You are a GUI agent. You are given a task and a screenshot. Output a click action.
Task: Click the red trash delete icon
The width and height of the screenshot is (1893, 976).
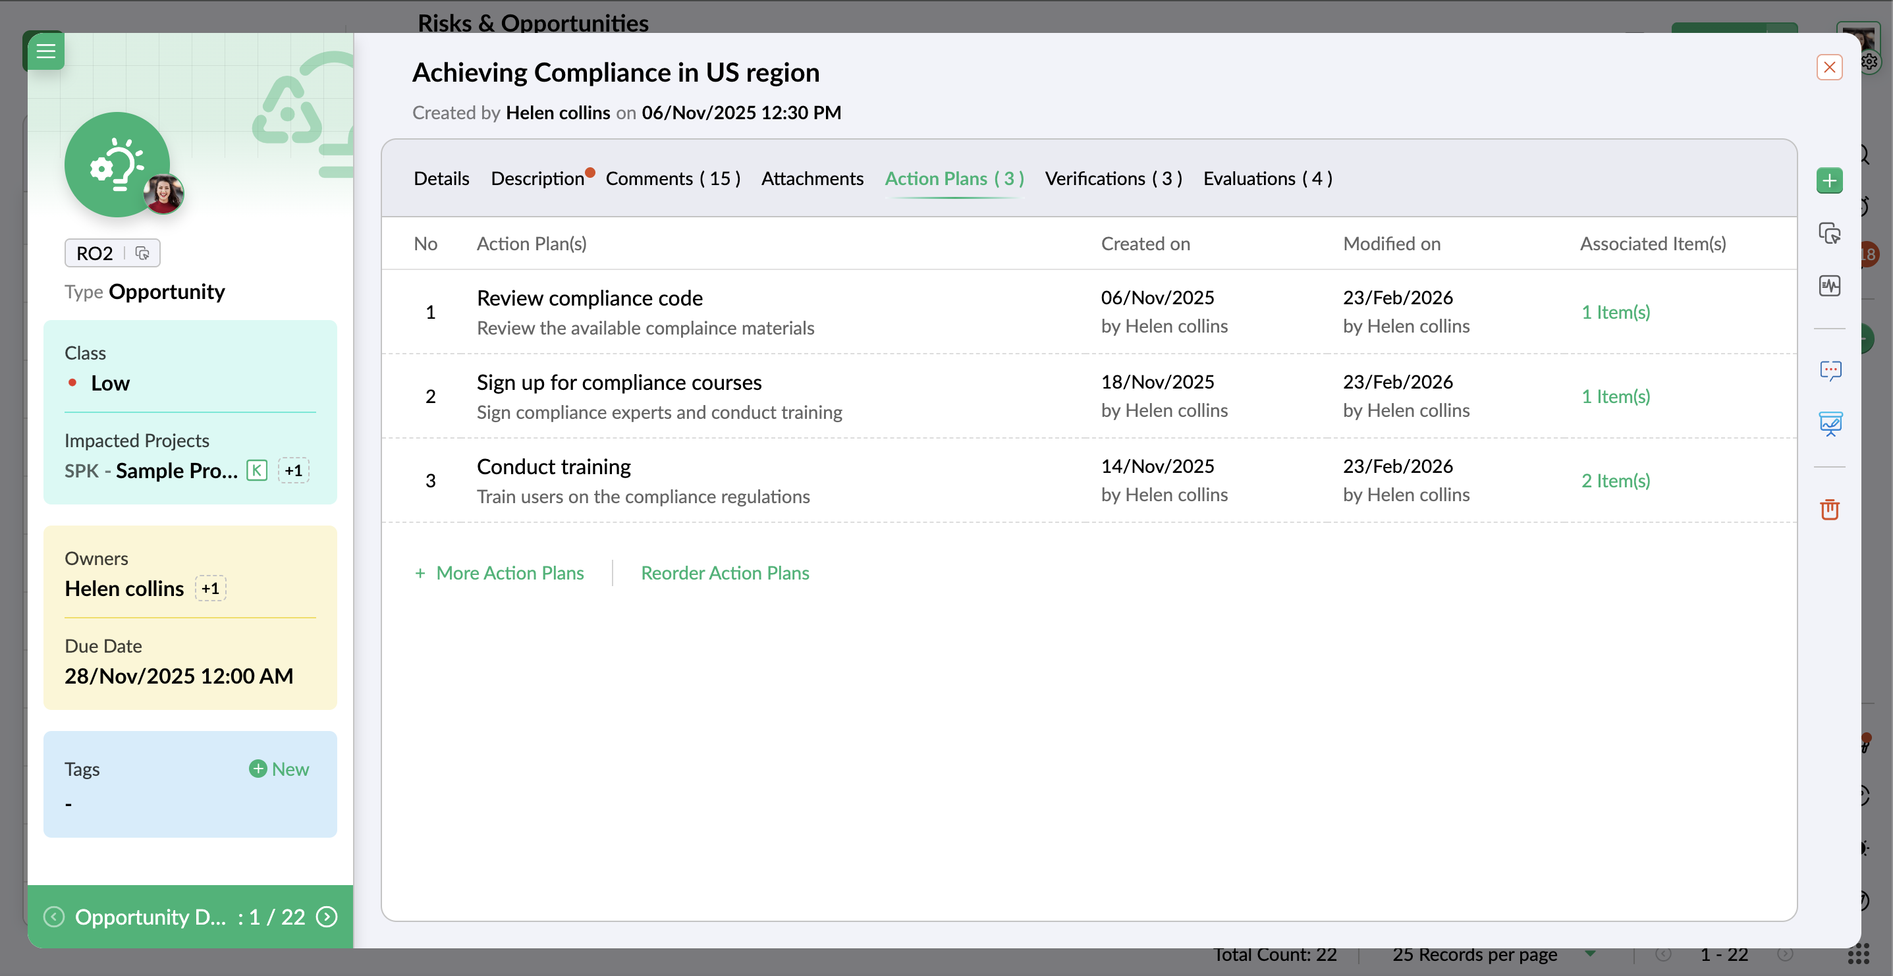(1829, 508)
